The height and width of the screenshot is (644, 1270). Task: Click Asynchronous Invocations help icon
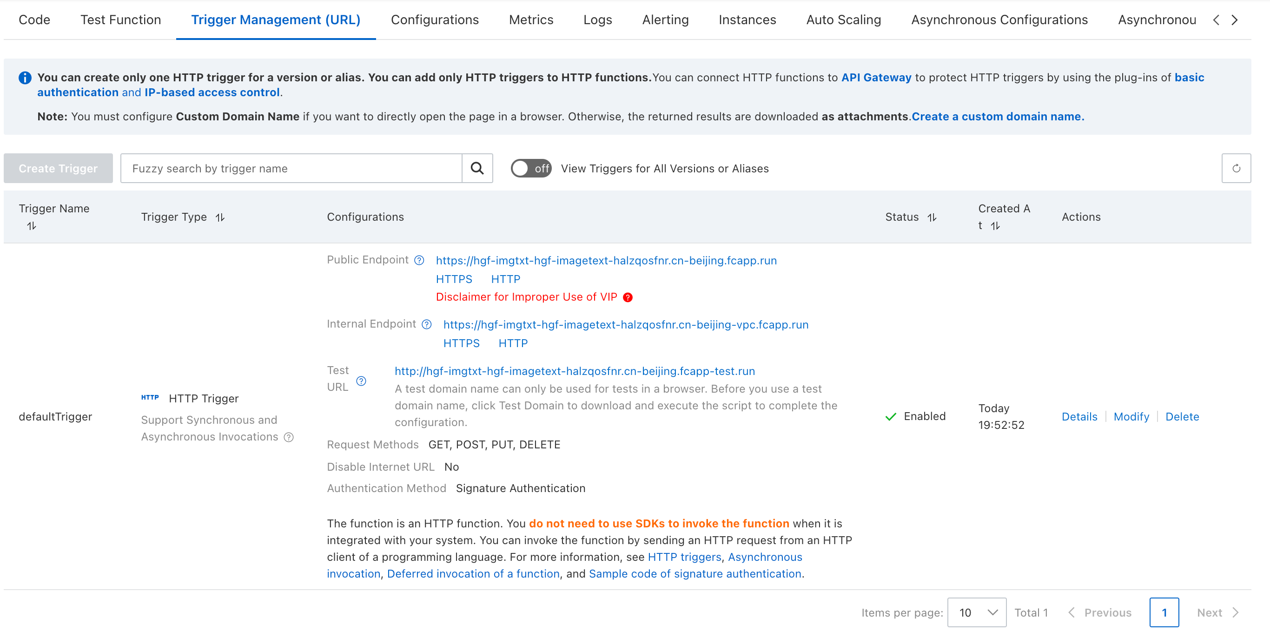[x=289, y=437]
